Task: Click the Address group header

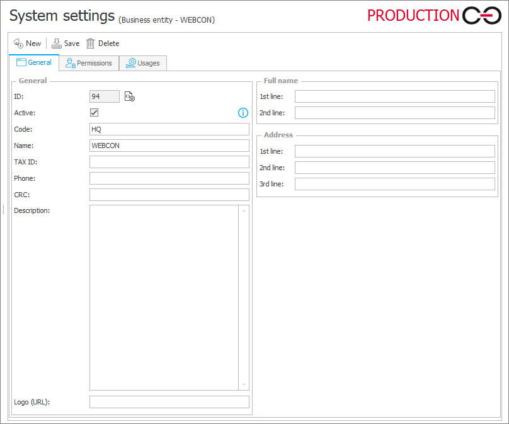Action: coord(278,135)
